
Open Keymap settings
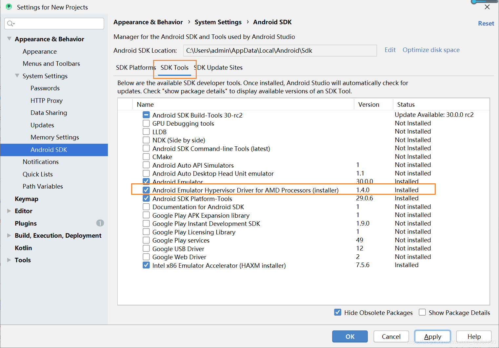[x=27, y=199]
